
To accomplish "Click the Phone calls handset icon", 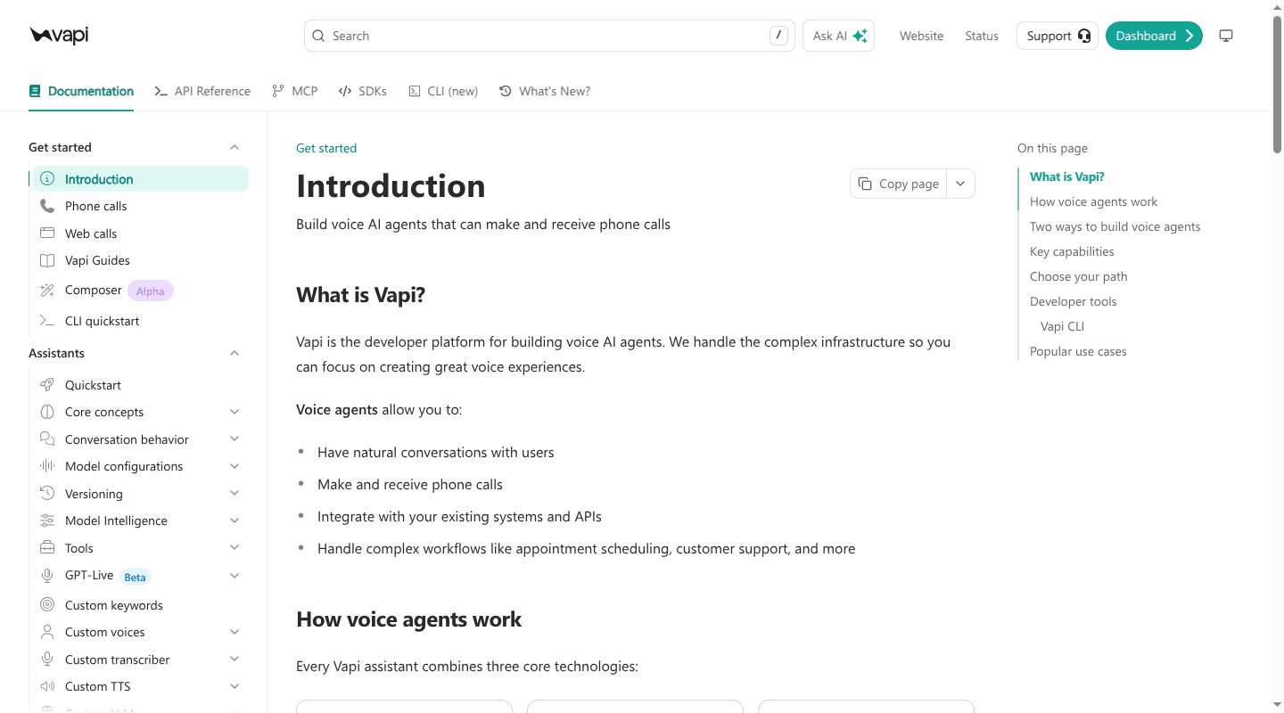I will tap(47, 206).
